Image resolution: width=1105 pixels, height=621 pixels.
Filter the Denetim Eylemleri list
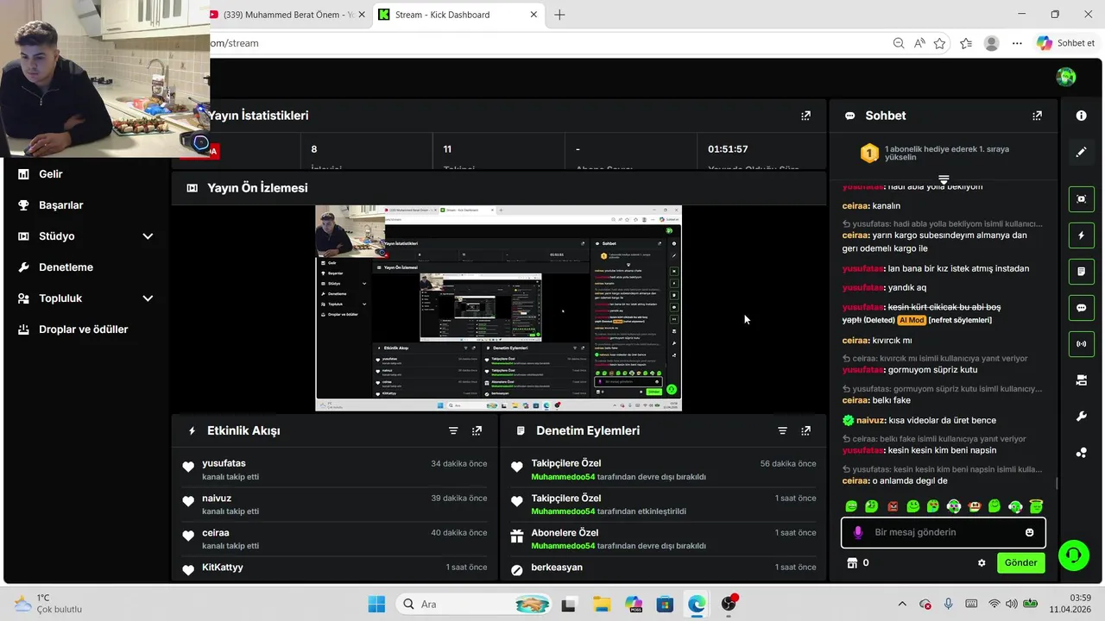[x=782, y=430]
